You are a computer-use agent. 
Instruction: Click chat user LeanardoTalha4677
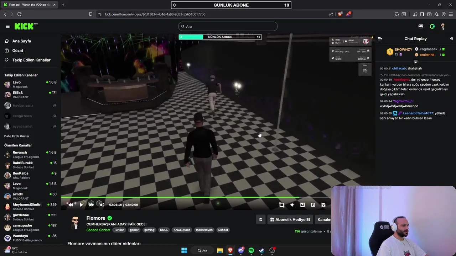418,113
